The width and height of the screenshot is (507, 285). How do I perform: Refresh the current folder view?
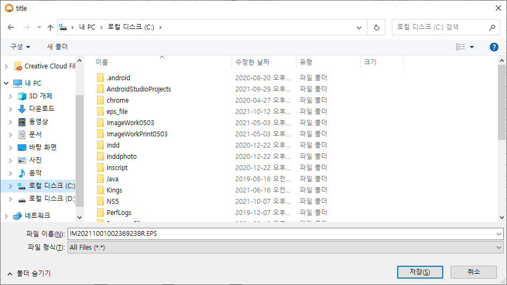pos(376,27)
